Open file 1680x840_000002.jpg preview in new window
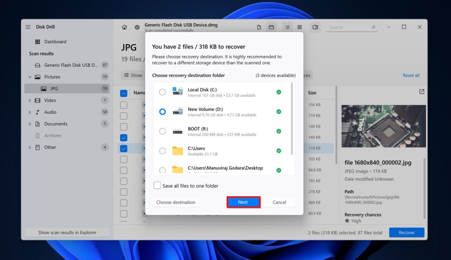 (421, 92)
